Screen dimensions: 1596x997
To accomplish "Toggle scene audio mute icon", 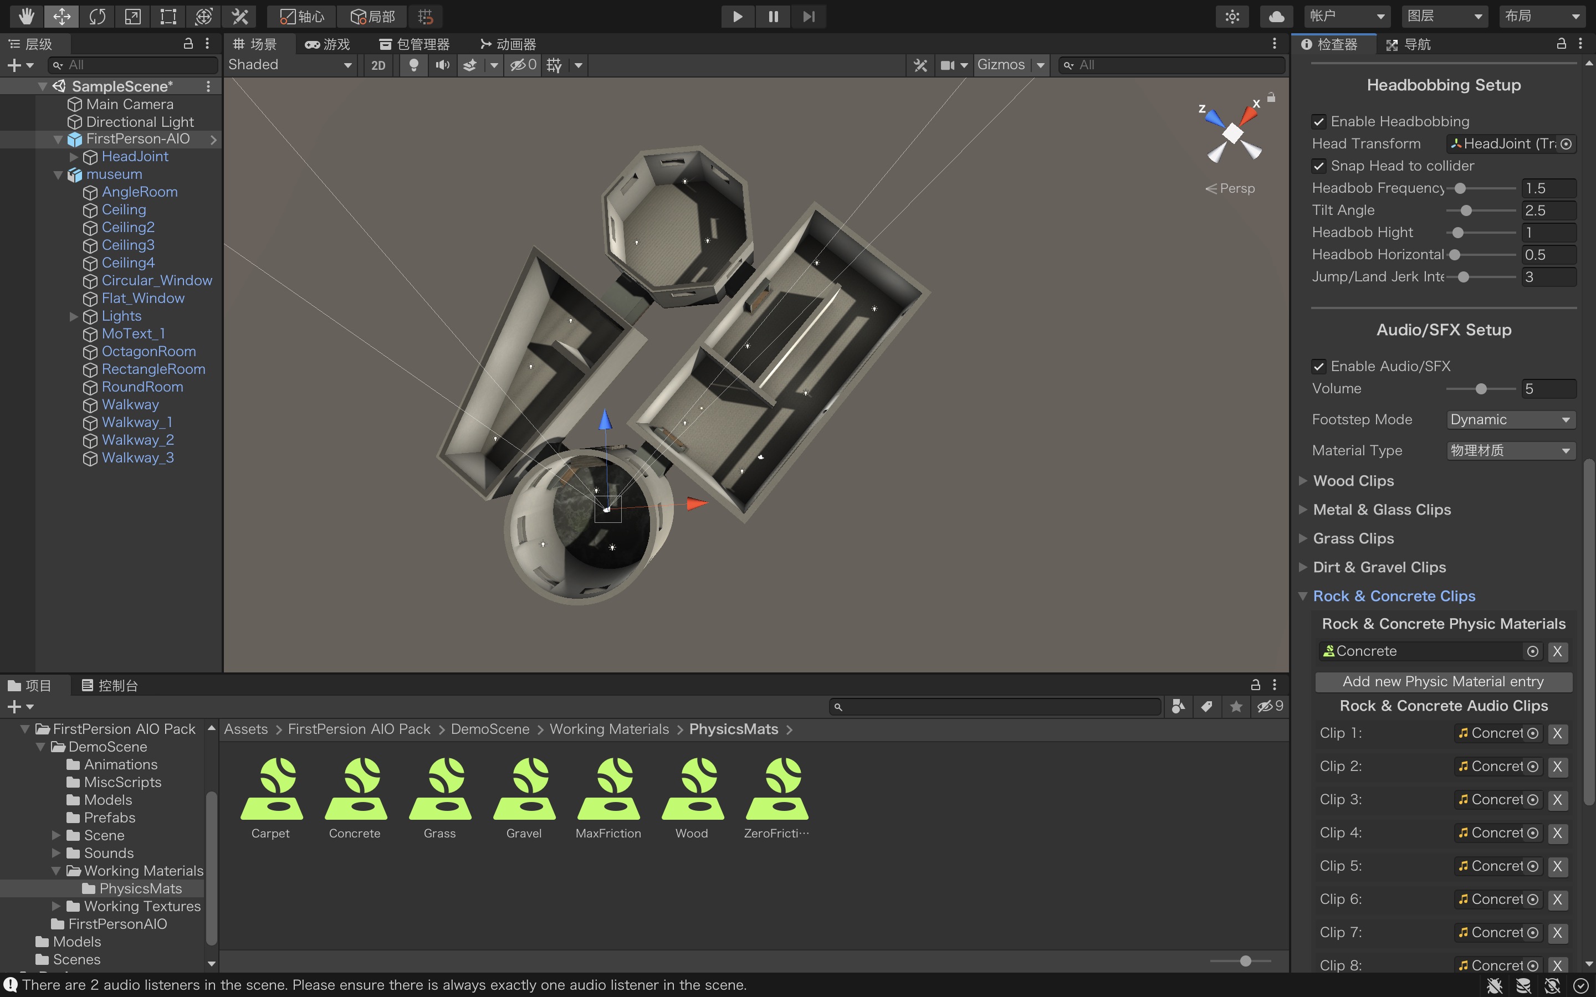I will point(443,65).
